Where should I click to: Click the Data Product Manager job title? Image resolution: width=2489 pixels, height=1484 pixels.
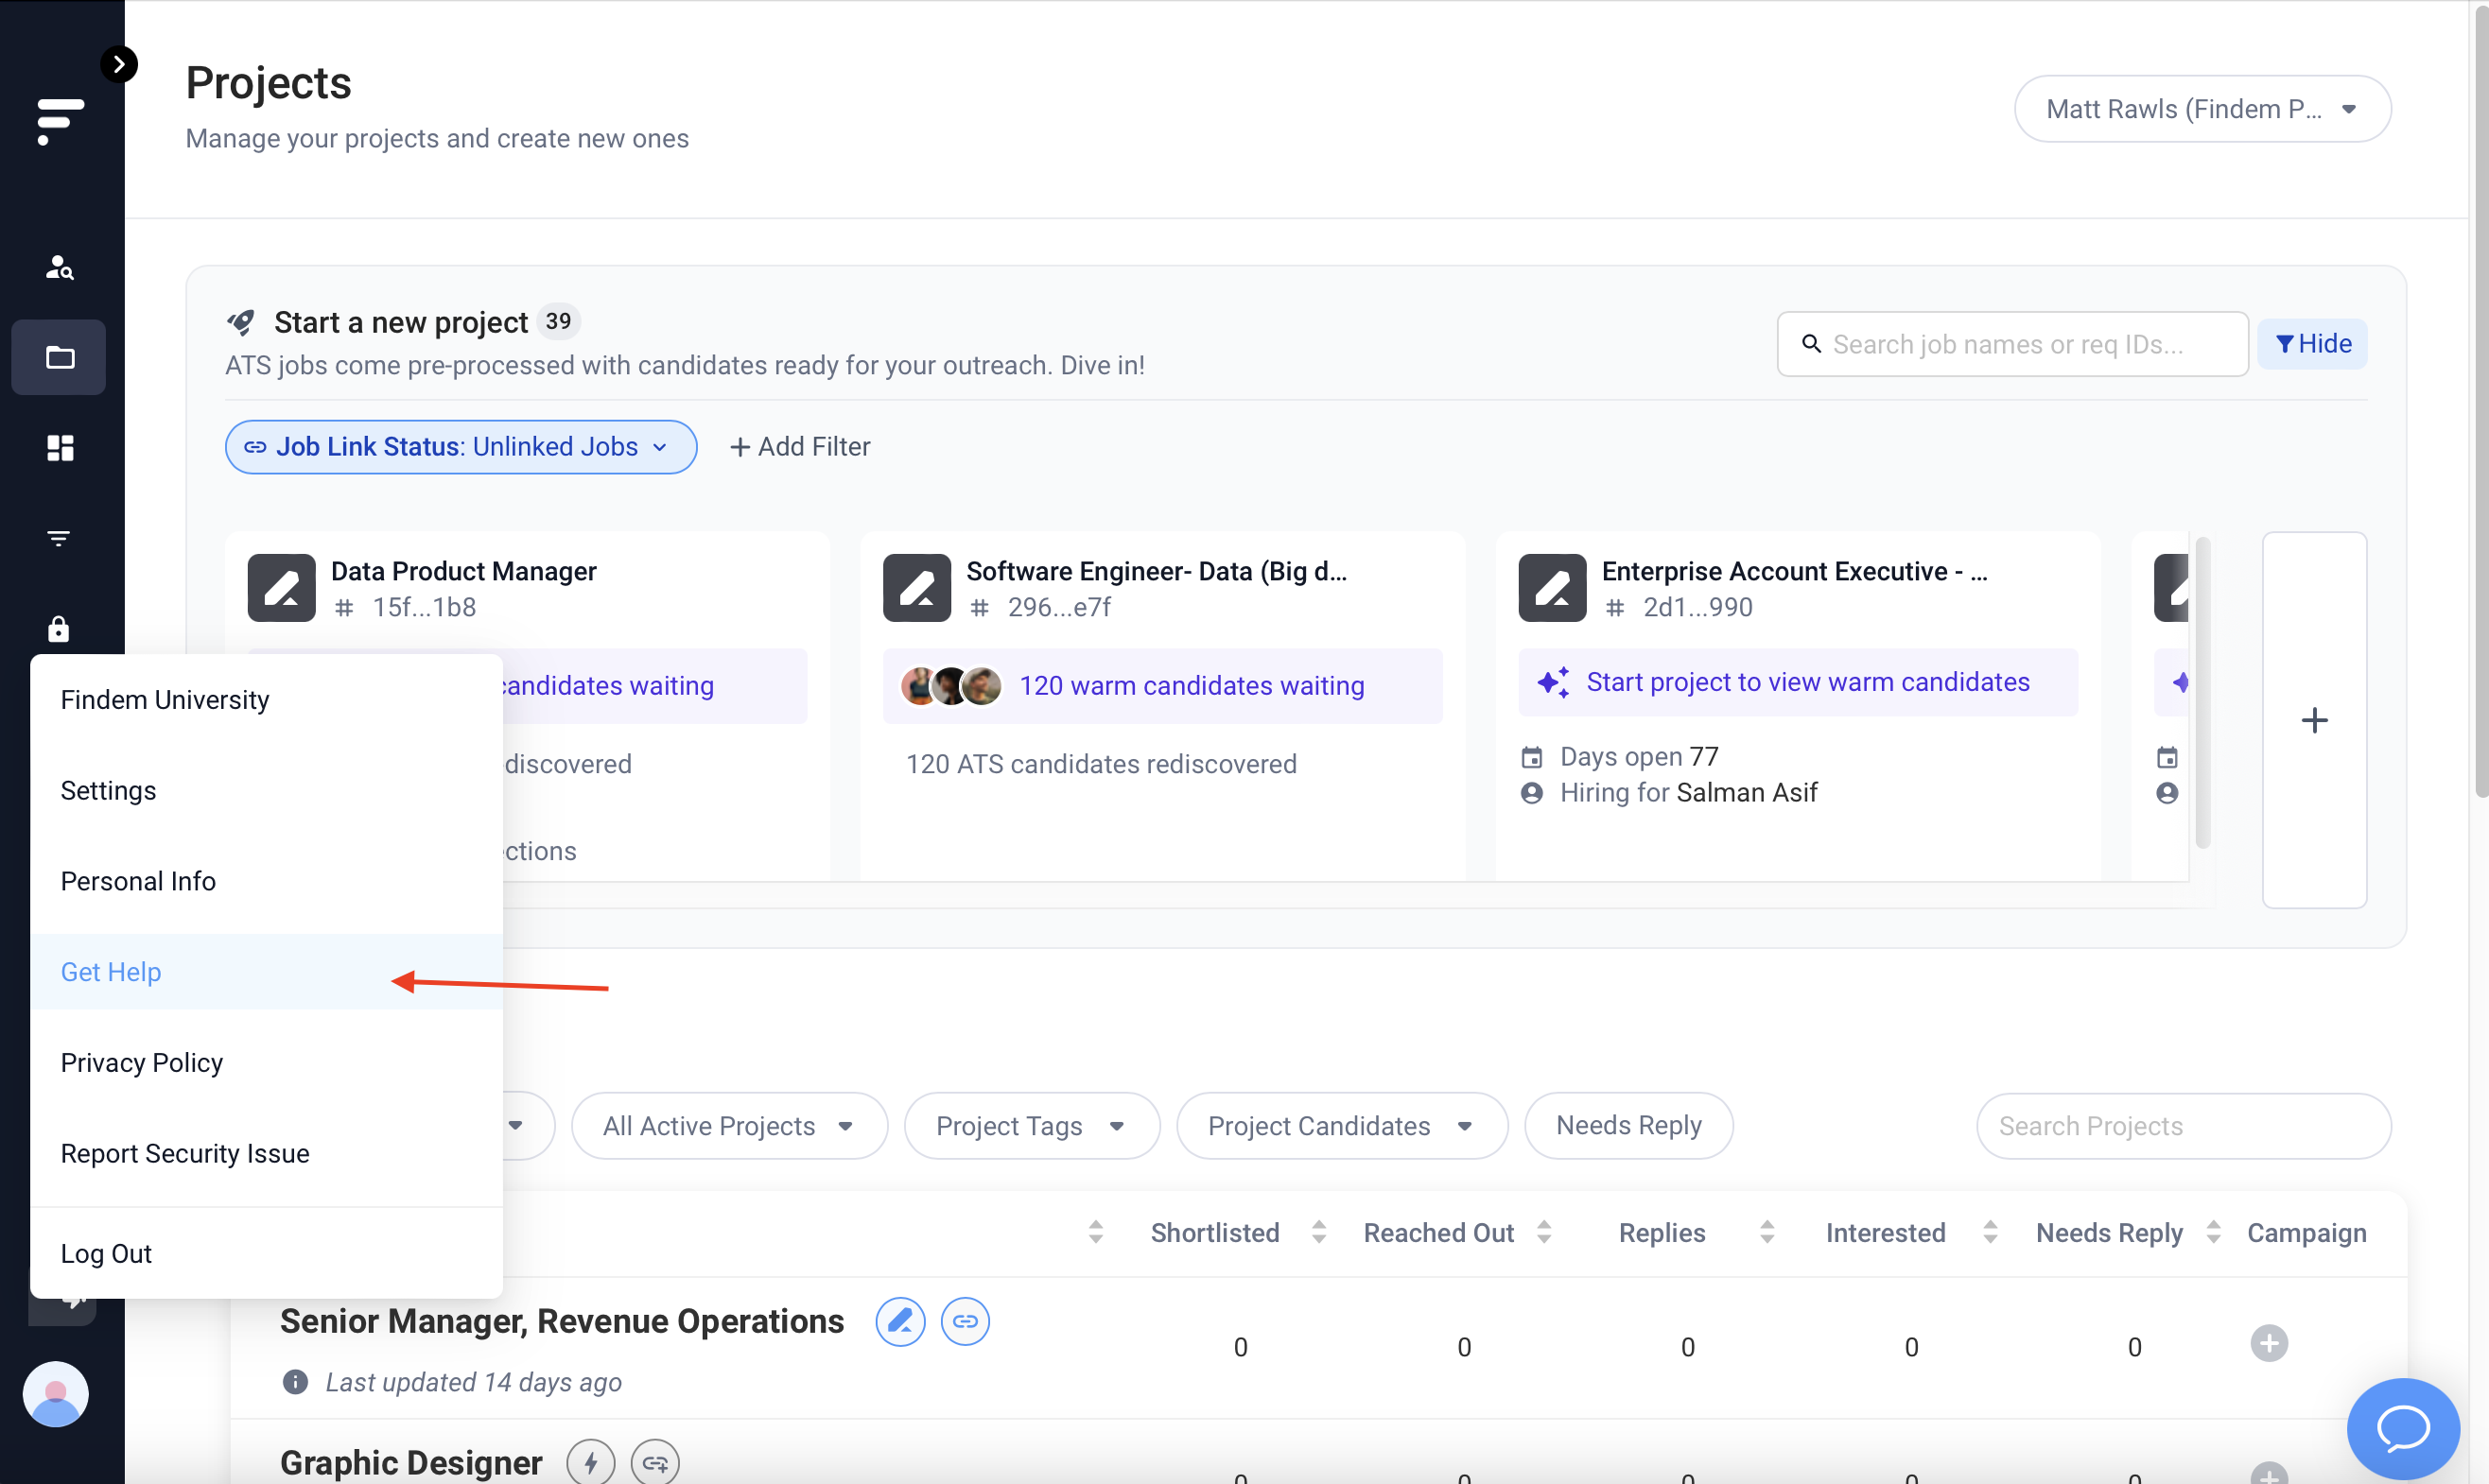click(463, 571)
